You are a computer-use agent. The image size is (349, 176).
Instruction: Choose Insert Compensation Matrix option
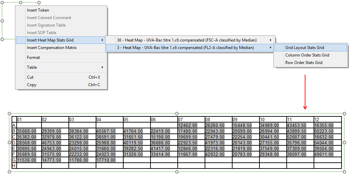[x=52, y=48]
